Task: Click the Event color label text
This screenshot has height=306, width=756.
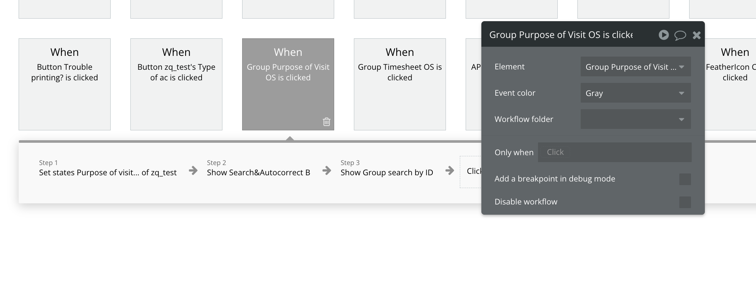Action: click(x=515, y=93)
